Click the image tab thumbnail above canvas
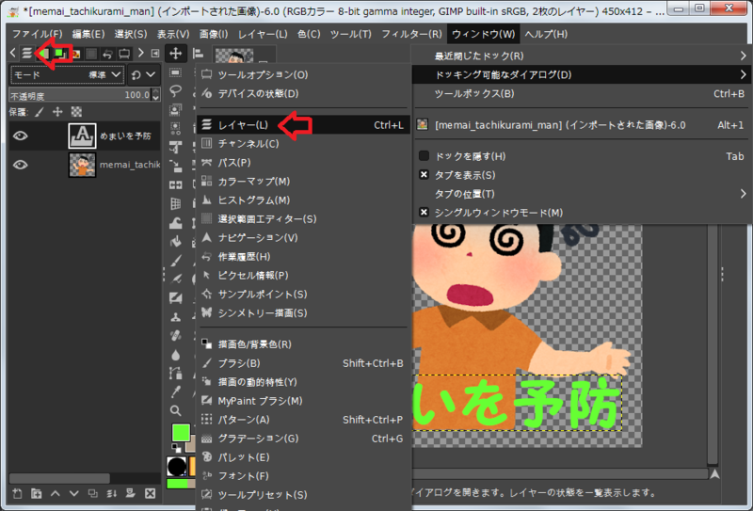753x511 pixels. click(234, 56)
